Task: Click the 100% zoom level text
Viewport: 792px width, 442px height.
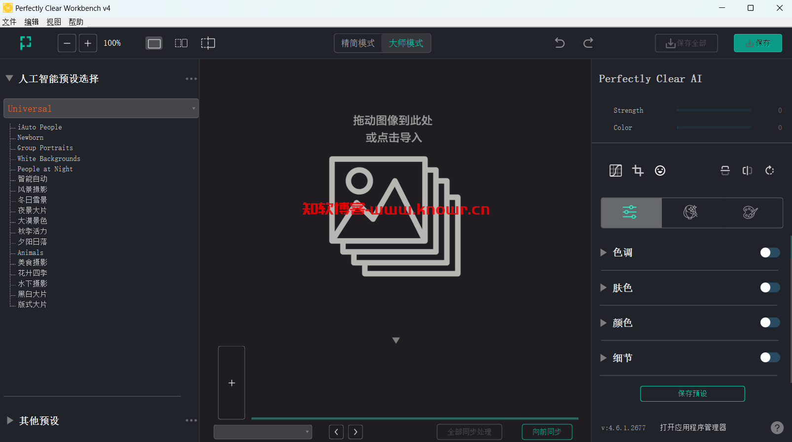Action: pos(112,43)
